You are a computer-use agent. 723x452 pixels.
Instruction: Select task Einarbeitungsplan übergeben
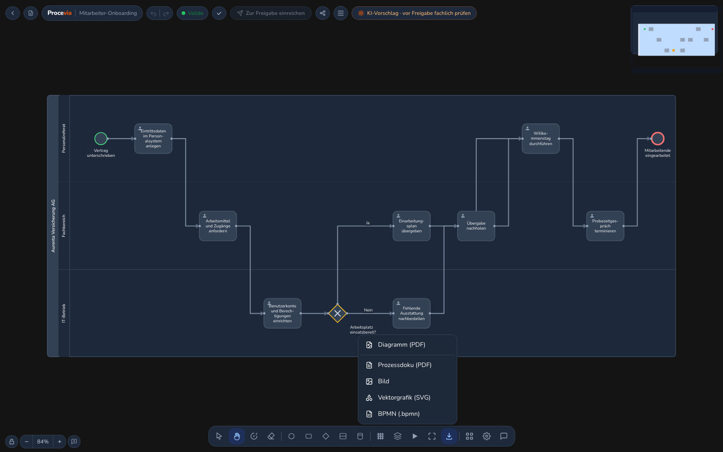[412, 226]
